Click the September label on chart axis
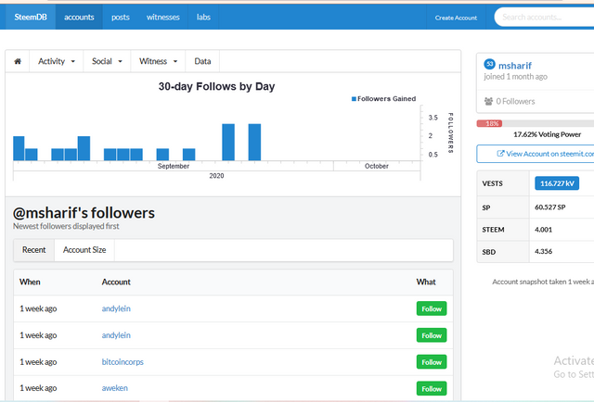This screenshot has width=594, height=402. point(174,166)
